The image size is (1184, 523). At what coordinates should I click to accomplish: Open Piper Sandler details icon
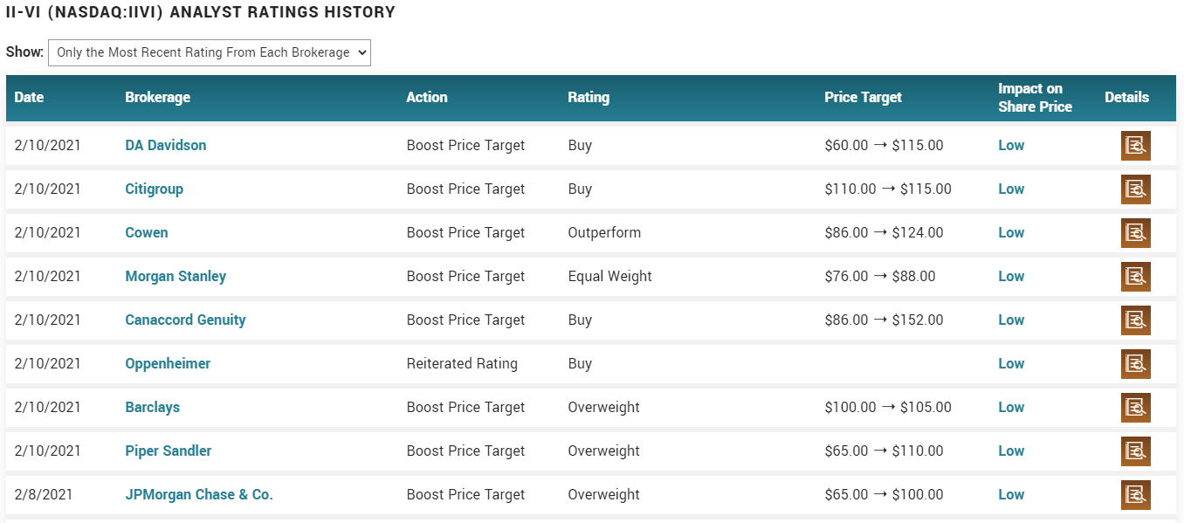pos(1135,451)
